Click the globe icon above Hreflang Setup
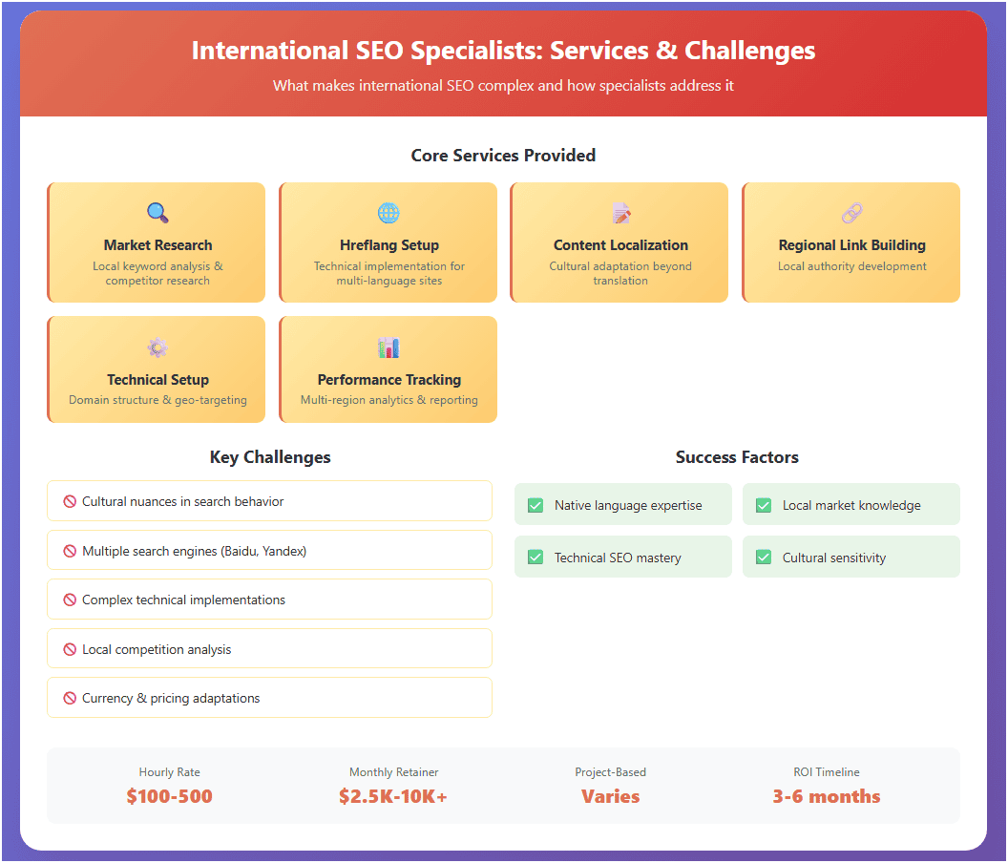This screenshot has width=1008, height=863. (388, 213)
